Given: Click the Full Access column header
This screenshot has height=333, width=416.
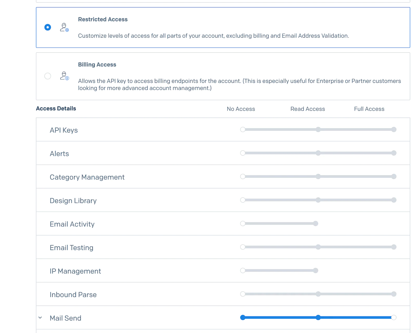Looking at the screenshot, I should coord(369,109).
